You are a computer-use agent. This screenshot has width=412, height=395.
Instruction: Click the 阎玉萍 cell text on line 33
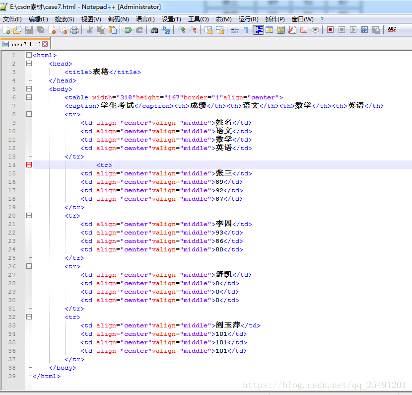click(228, 325)
